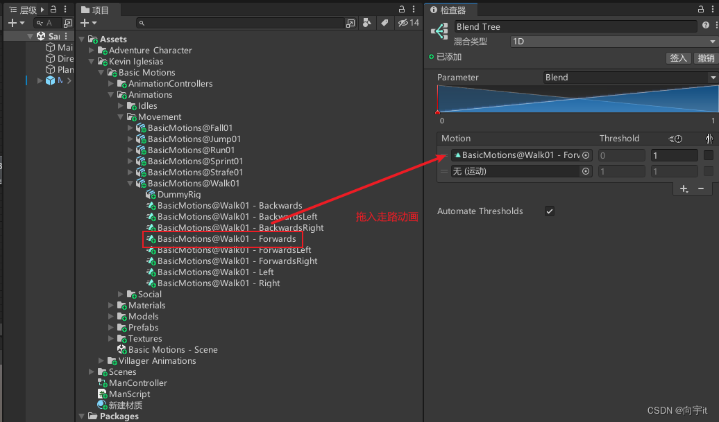Select the Materials folder icon
This screenshot has width=719, height=422.
[122, 306]
